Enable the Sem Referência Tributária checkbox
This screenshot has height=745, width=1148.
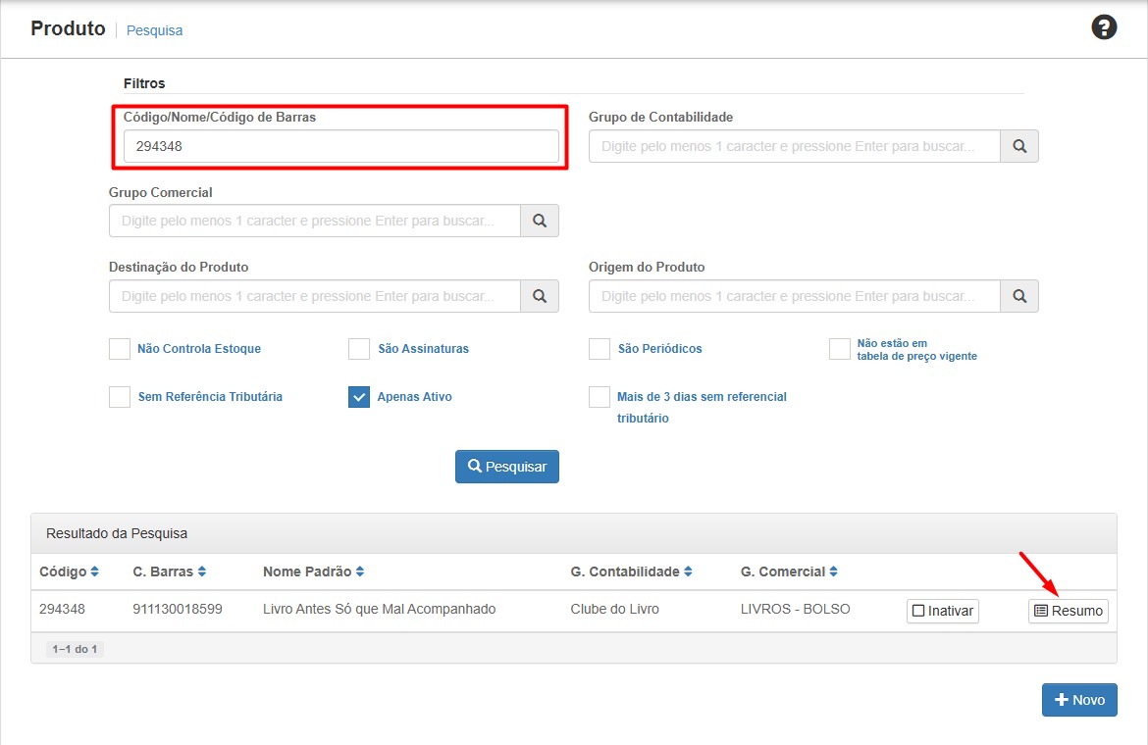pos(120,397)
